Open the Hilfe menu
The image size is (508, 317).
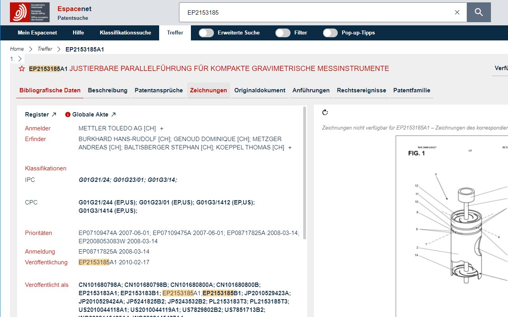coord(78,33)
